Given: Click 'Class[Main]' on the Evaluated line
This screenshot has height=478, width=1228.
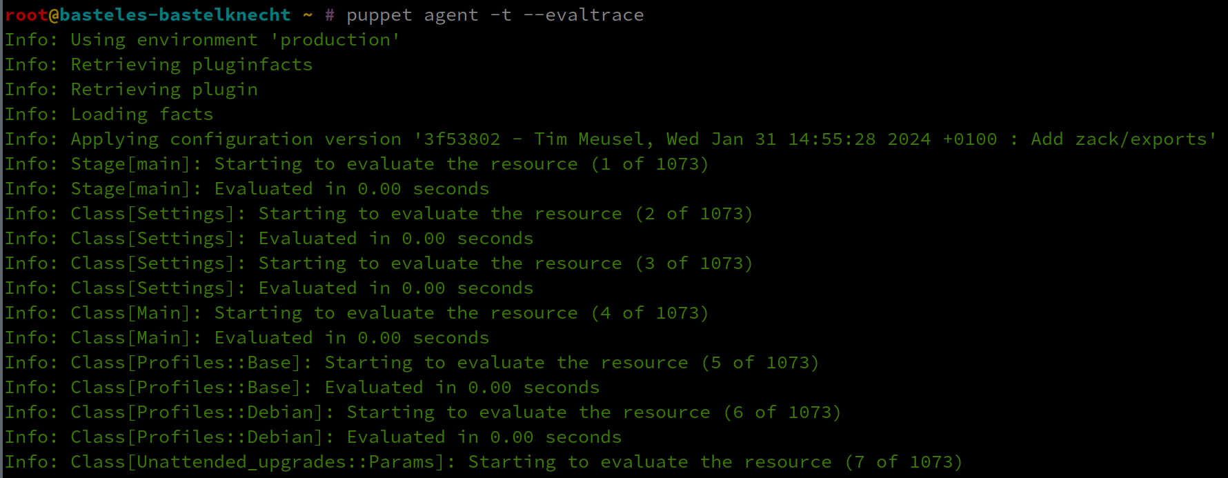Looking at the screenshot, I should [x=131, y=338].
